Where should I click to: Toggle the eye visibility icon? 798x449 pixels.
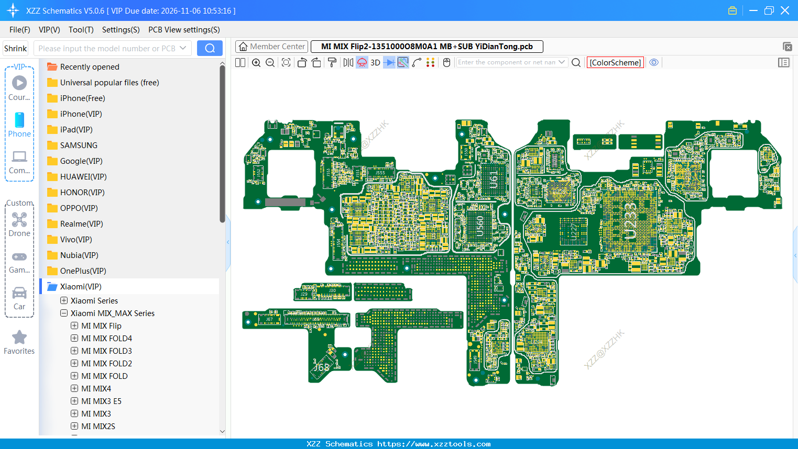654,62
